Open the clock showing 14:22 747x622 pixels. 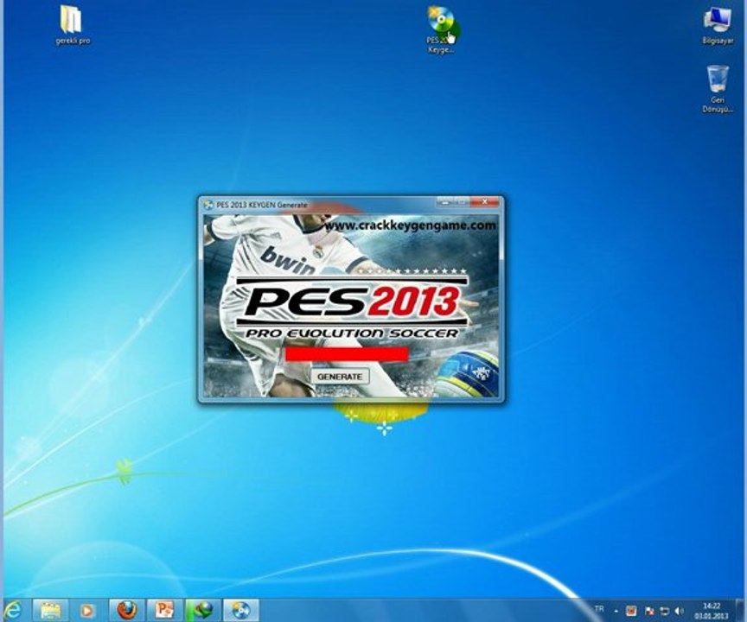[x=712, y=611]
